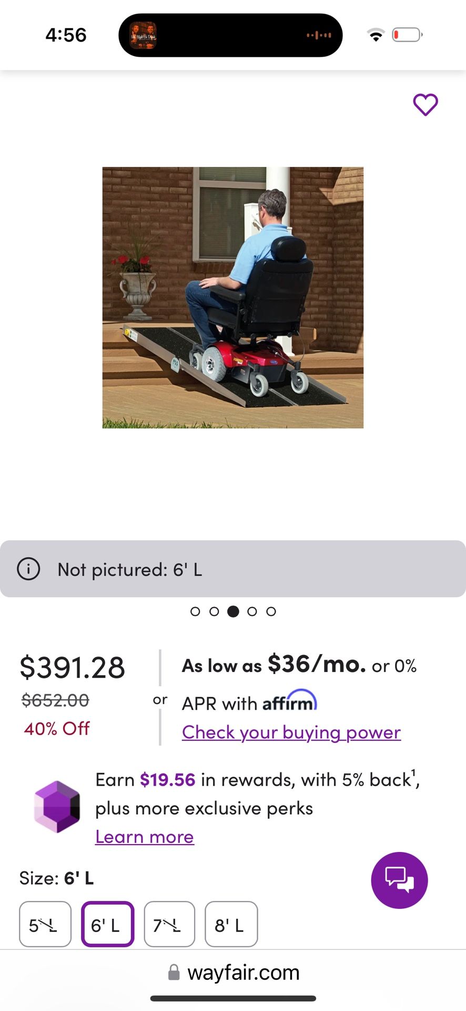466x1011 pixels.
Task: Open the live chat bubble button
Action: tap(399, 880)
